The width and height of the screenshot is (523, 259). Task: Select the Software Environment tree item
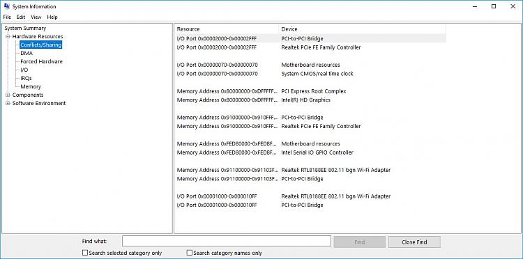click(x=39, y=103)
